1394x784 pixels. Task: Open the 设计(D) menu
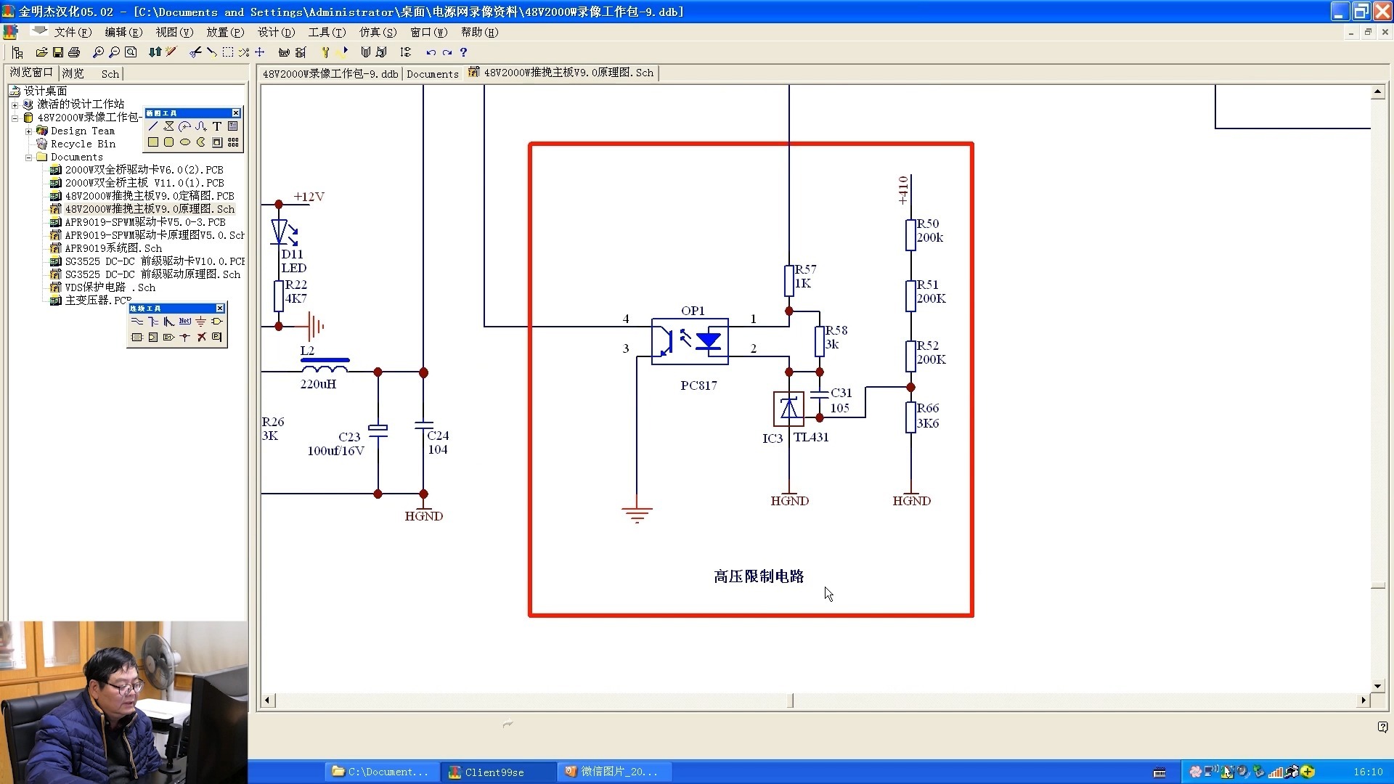tap(276, 32)
